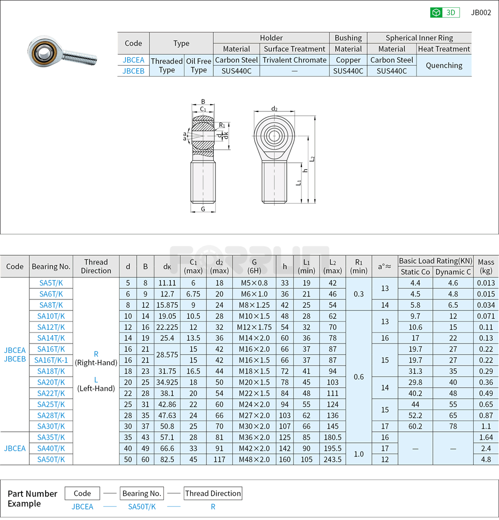Open the SA35T/K bearing number

click(x=51, y=438)
